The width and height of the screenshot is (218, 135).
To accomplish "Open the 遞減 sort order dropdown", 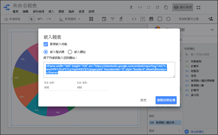I will coord(165,131).
